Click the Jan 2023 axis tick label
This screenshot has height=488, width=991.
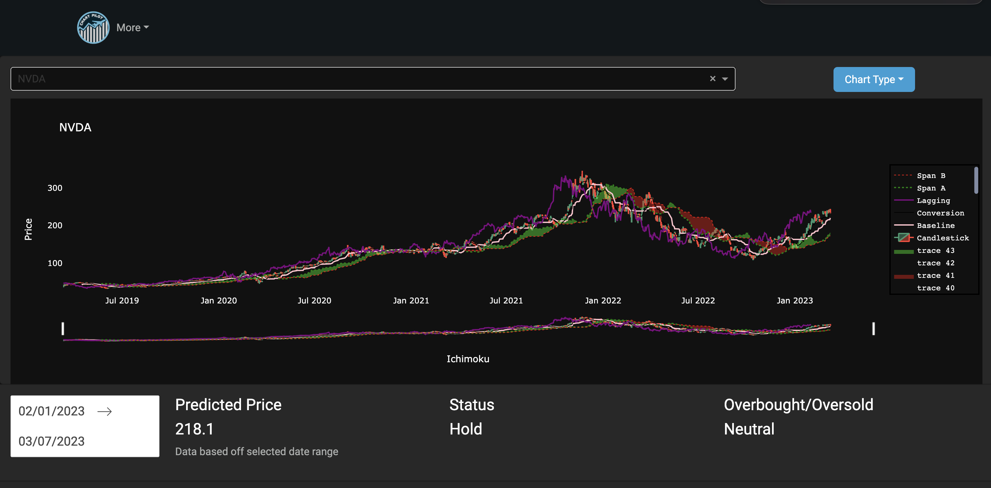[x=795, y=300]
